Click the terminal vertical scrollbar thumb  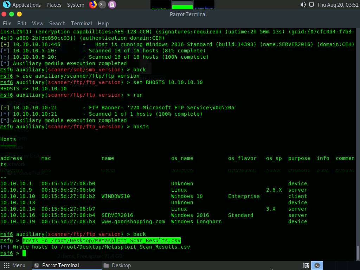click(x=358, y=252)
